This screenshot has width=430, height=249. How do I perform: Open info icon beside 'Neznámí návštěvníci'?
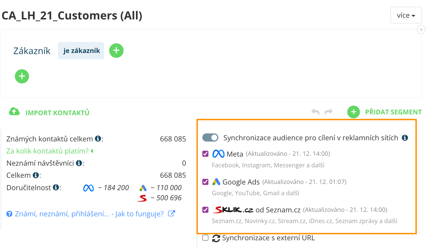tap(79, 163)
